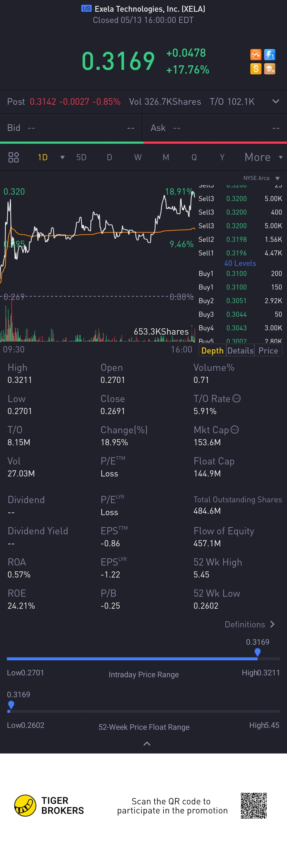Expand the post-market details chevron

click(276, 101)
